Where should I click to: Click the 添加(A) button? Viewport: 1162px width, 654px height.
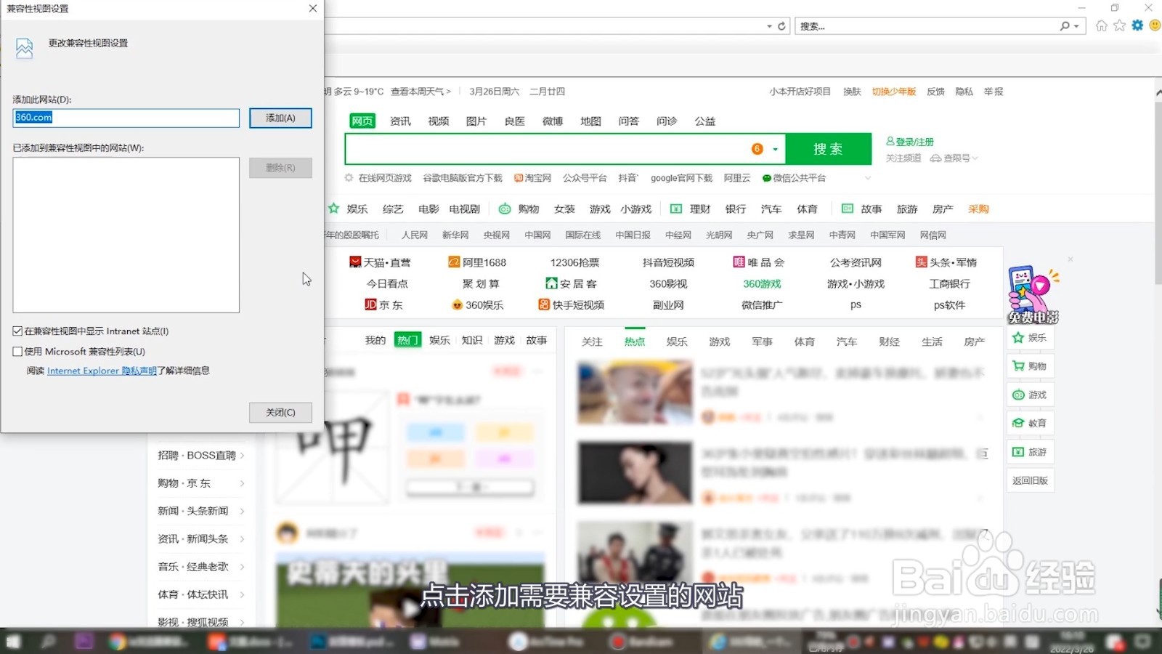(280, 118)
